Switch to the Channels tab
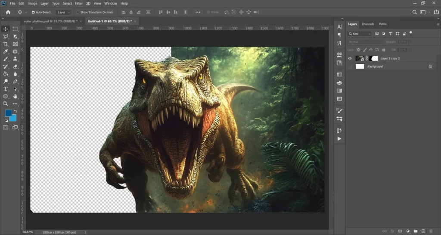 [368, 24]
